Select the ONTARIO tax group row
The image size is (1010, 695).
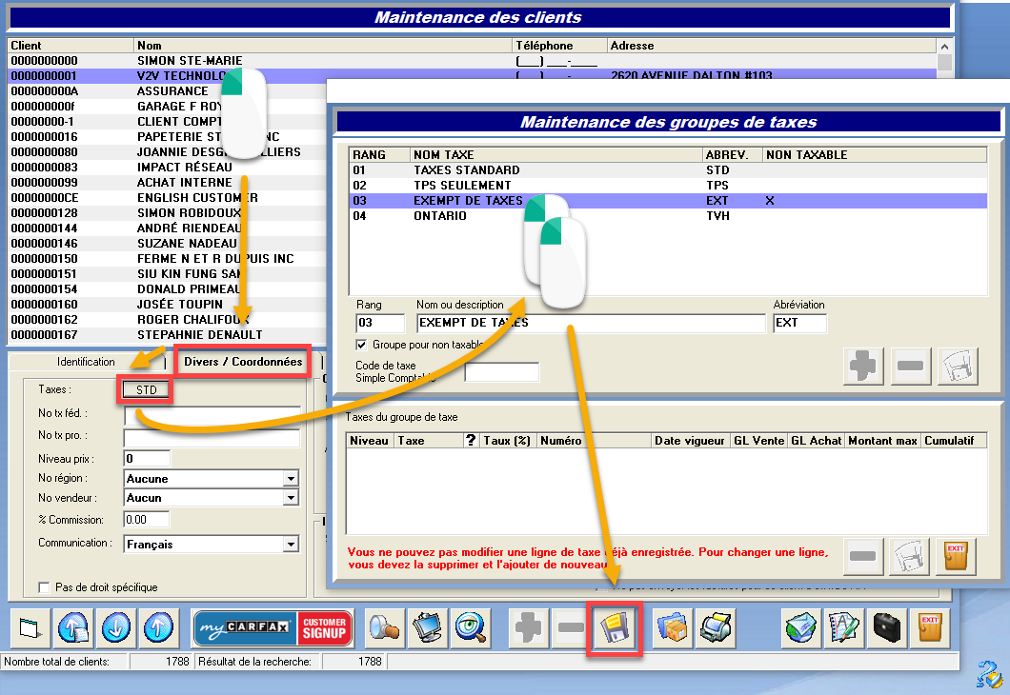668,216
